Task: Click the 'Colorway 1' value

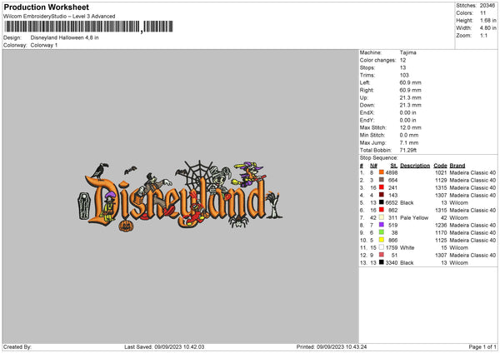Action: click(x=44, y=45)
